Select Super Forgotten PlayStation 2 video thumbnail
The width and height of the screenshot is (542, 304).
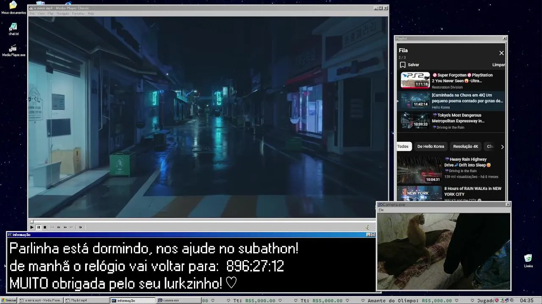coord(415,80)
